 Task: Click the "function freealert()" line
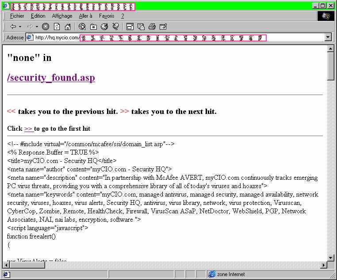coord(31,236)
